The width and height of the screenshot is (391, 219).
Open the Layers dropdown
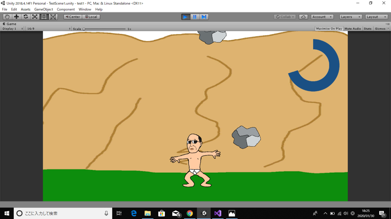pos(351,17)
